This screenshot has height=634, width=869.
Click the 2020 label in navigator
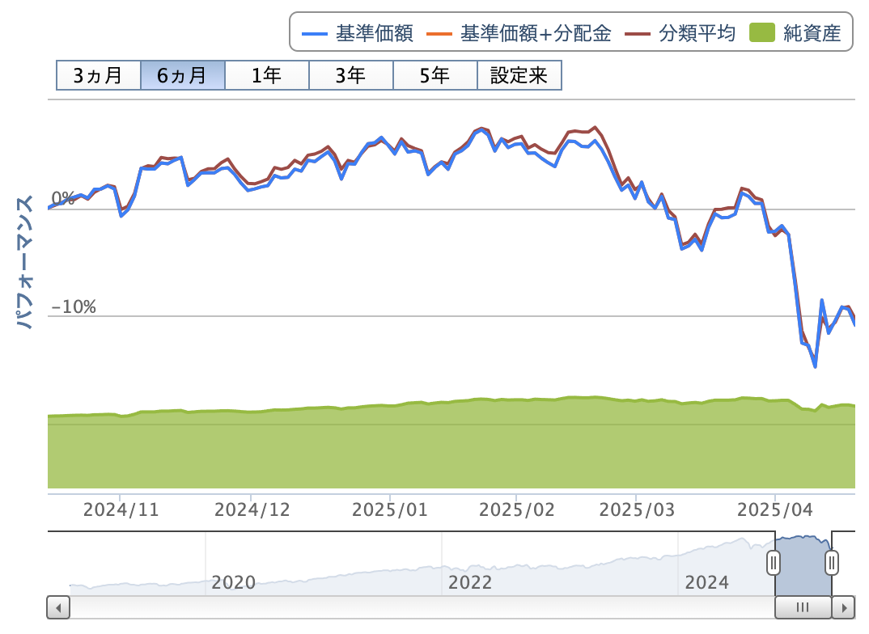tap(233, 582)
